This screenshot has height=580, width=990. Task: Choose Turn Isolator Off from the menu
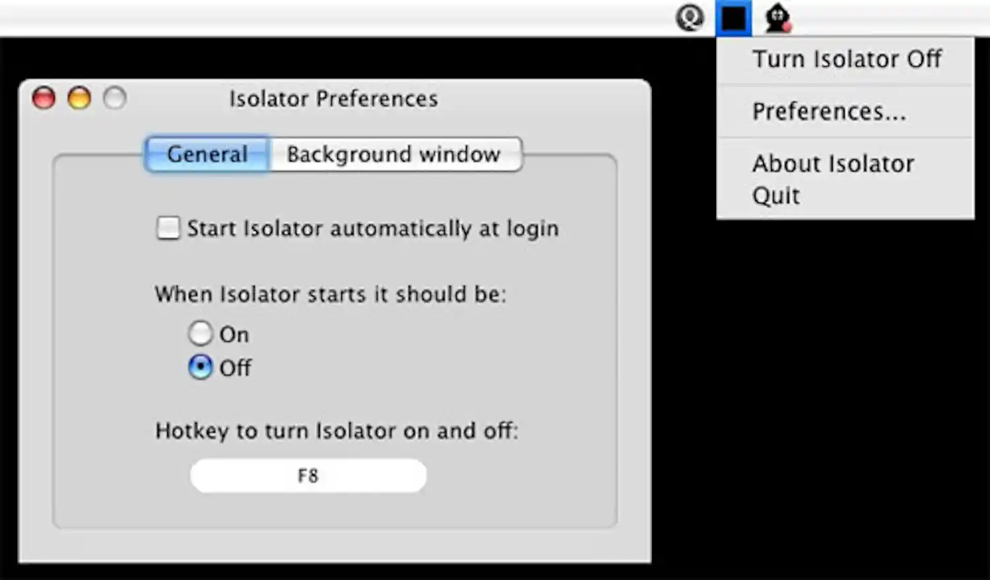point(847,59)
